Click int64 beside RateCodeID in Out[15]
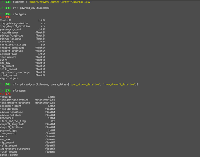Image resolution: width=200 pixels, height=157 pixels. [x=42, y=42]
